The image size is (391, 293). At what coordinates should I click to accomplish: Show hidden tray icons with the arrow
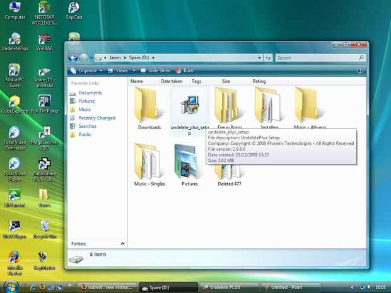coord(352,287)
